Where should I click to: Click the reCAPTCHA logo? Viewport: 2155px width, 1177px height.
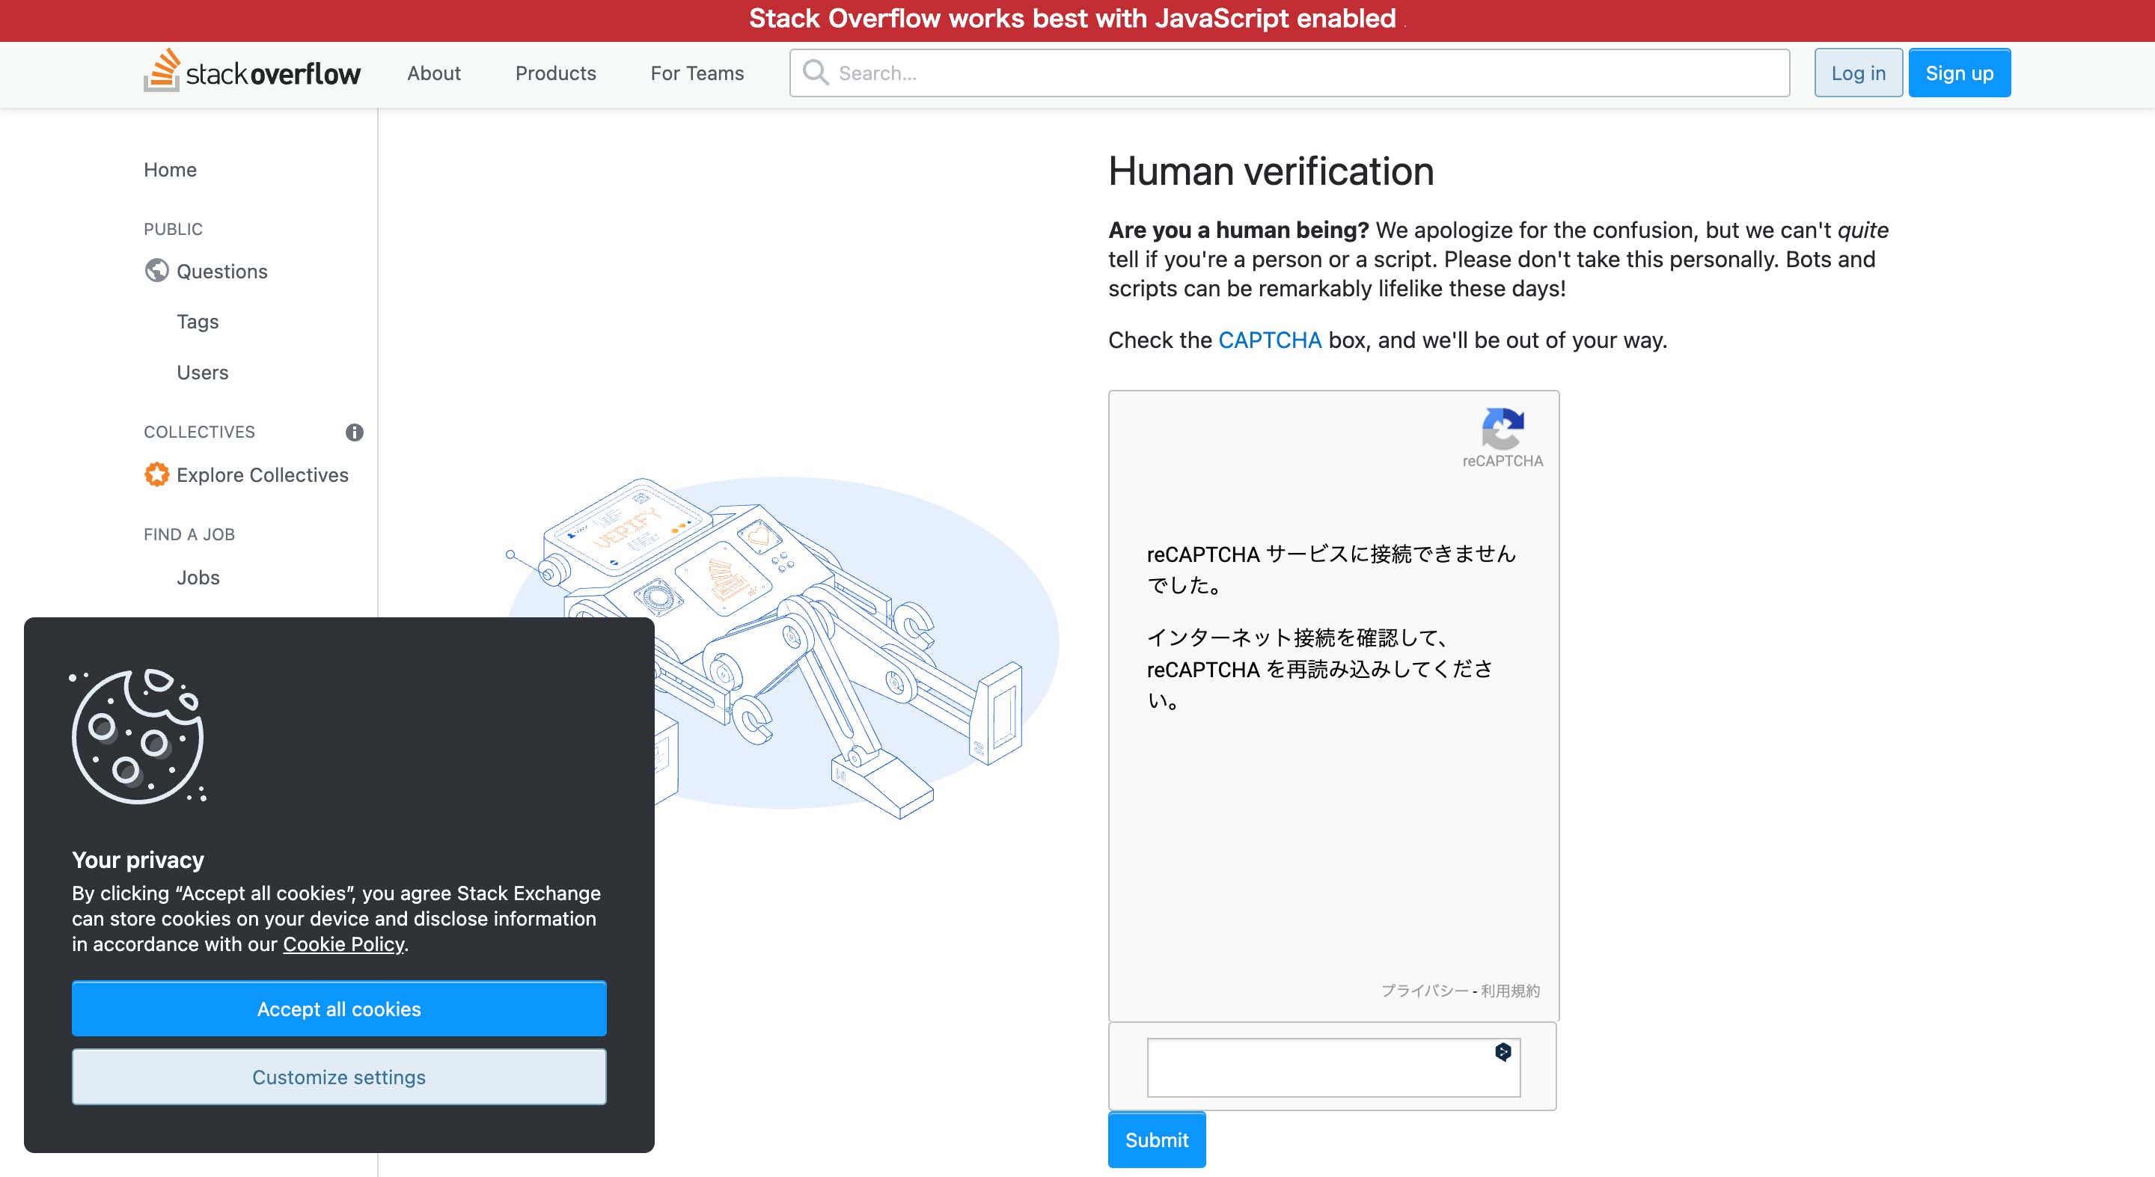[1503, 428]
